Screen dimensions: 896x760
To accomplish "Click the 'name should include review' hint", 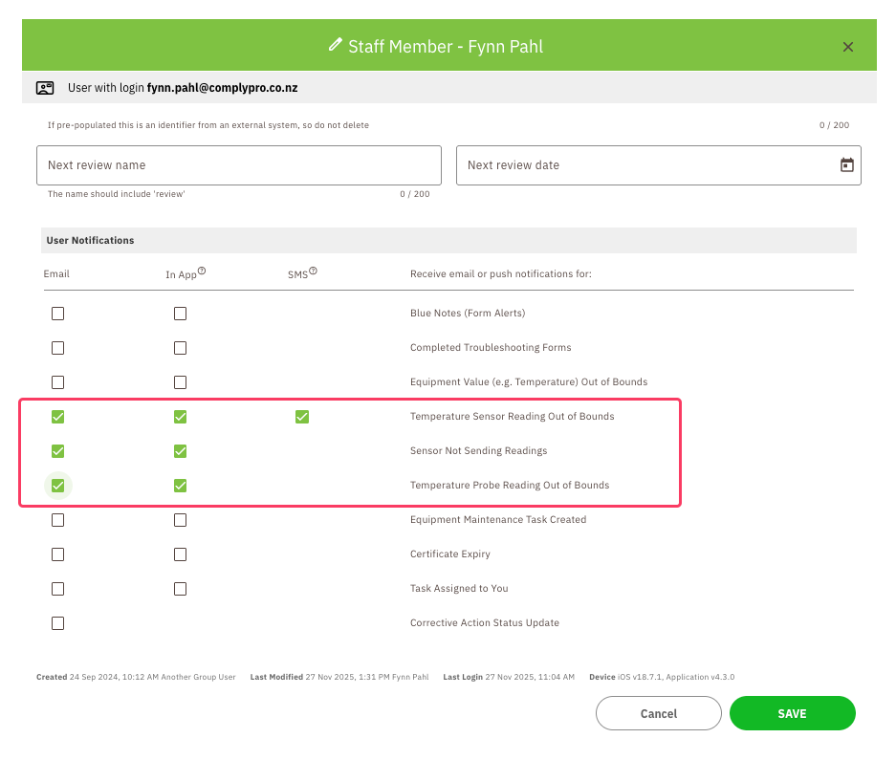I will [117, 194].
